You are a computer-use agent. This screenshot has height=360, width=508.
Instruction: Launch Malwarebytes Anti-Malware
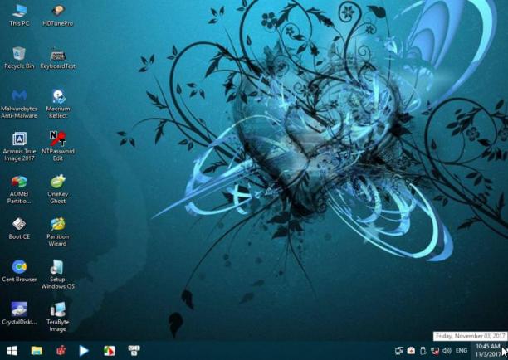click(x=19, y=104)
